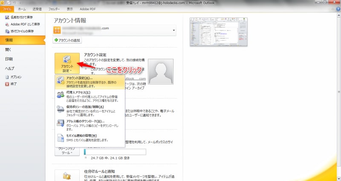The width and height of the screenshot is (341, 181).
Task: Open the クリーンアップ ツール dropdown
Action: pyautogui.click(x=67, y=151)
